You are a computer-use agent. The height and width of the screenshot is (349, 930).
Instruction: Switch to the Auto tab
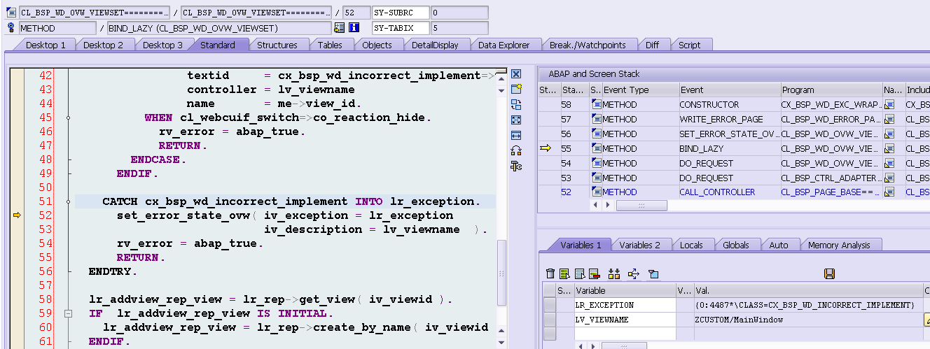click(778, 245)
